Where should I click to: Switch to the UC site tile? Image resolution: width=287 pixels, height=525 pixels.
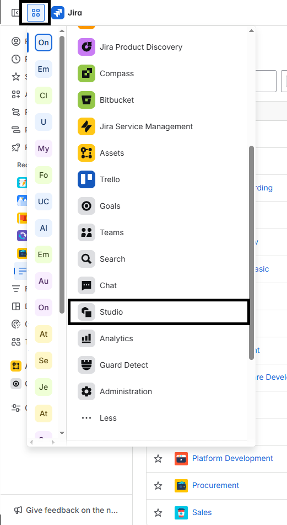(x=44, y=201)
